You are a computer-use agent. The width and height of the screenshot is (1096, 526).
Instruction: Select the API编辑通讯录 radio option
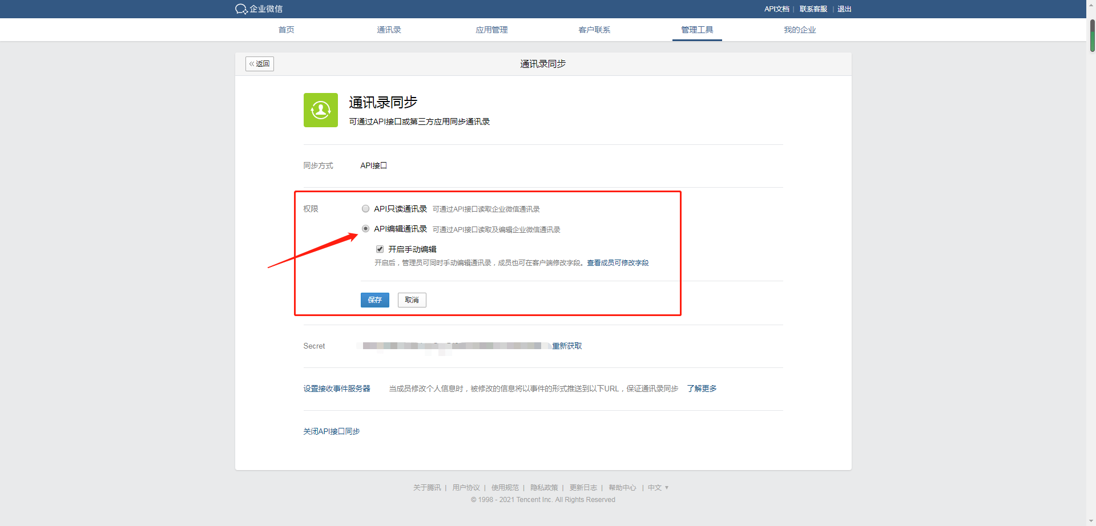[365, 229]
